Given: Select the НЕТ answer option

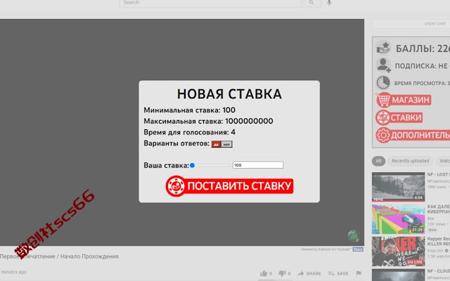Looking at the screenshot, I should [226, 144].
